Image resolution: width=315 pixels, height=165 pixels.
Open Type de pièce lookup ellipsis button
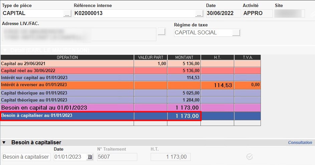tap(67, 14)
